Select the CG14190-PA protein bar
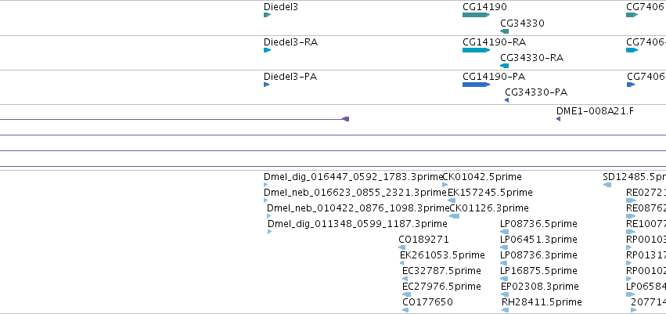Image resolution: width=666 pixels, height=314 pixels. pyautogui.click(x=476, y=85)
